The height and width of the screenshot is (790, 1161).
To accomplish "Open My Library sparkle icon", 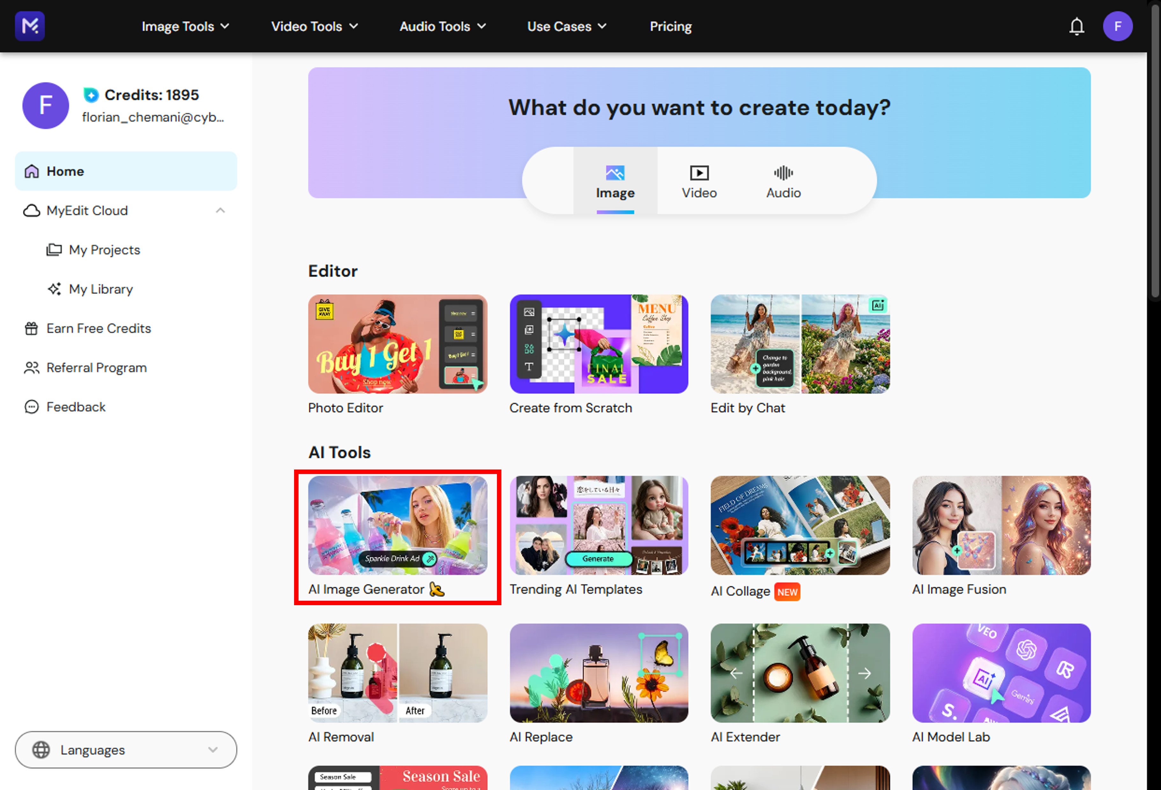I will [x=54, y=289].
